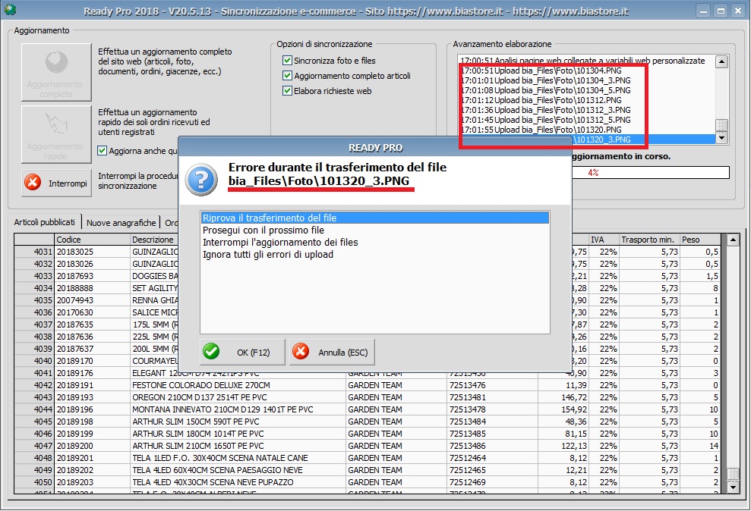Confirm with the OK (F12) button
751x511 pixels.
pos(242,353)
